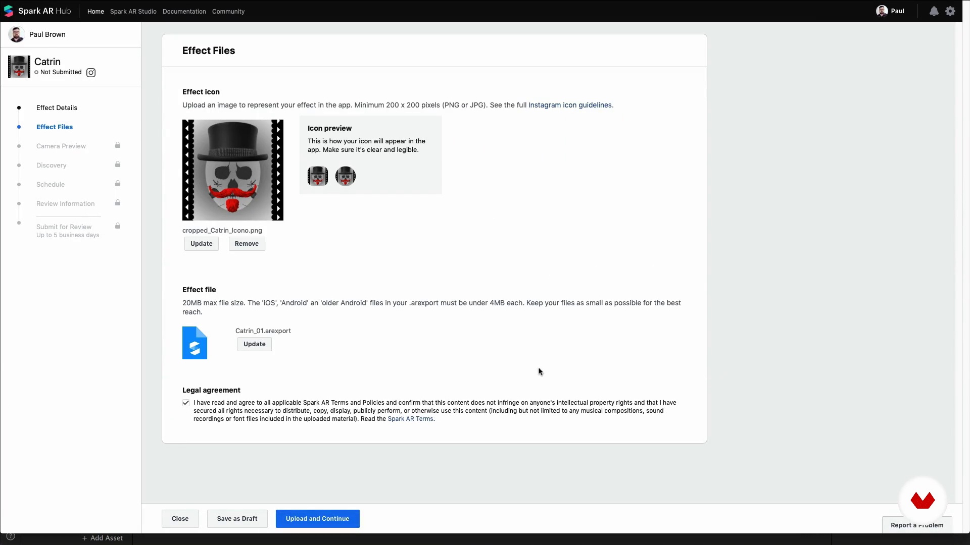Viewport: 970px width, 545px height.
Task: Click Remove button for effect icon
Action: coord(247,244)
